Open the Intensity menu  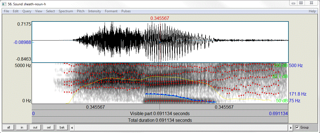(95, 11)
